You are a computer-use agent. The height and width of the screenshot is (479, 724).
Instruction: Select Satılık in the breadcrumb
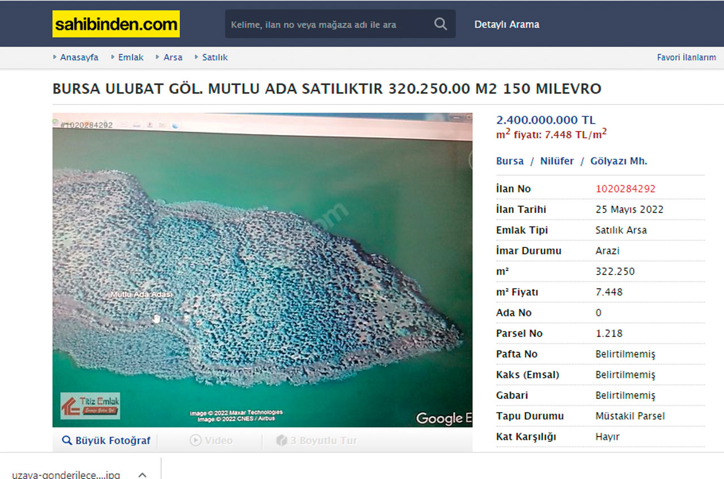[214, 57]
